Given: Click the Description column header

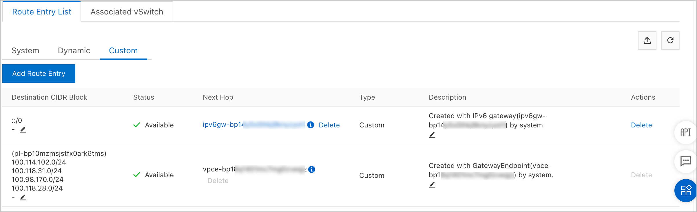Looking at the screenshot, I should [447, 97].
